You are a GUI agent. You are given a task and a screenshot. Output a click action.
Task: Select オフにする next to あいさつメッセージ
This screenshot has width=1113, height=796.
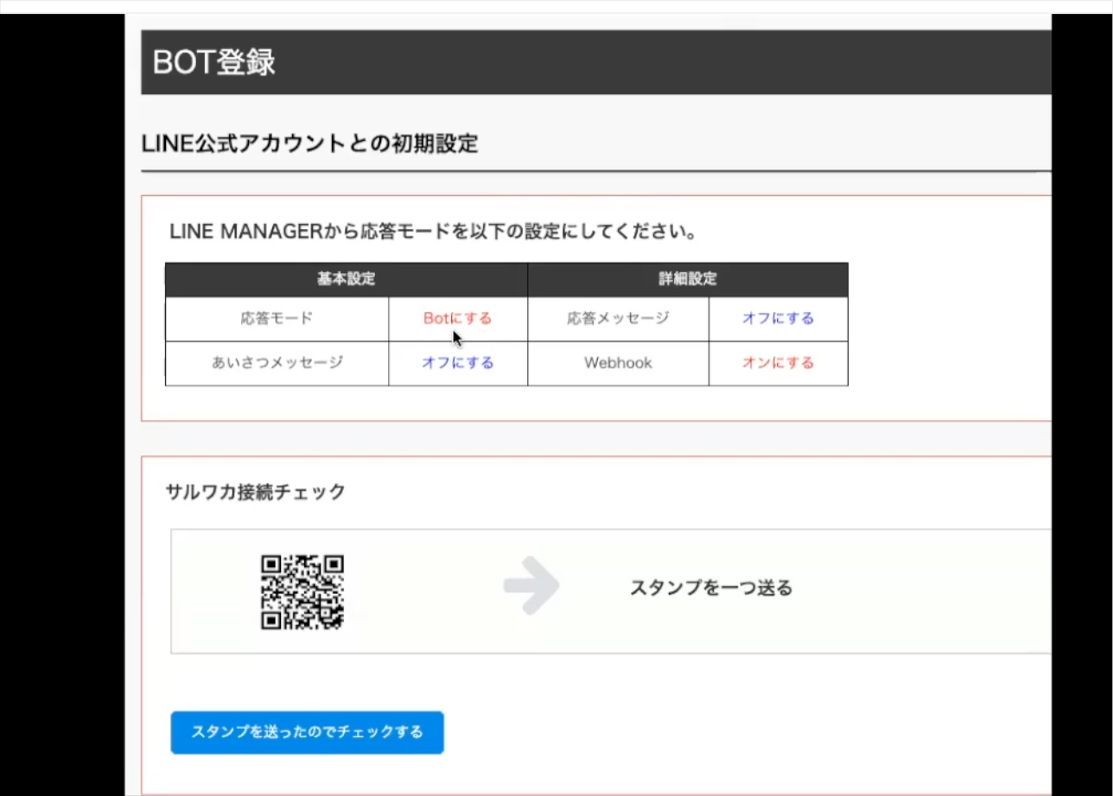click(x=458, y=363)
